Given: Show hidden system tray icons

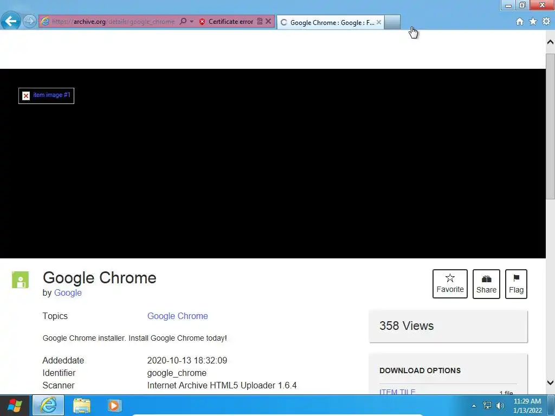Looking at the screenshot, I should pyautogui.click(x=474, y=406).
